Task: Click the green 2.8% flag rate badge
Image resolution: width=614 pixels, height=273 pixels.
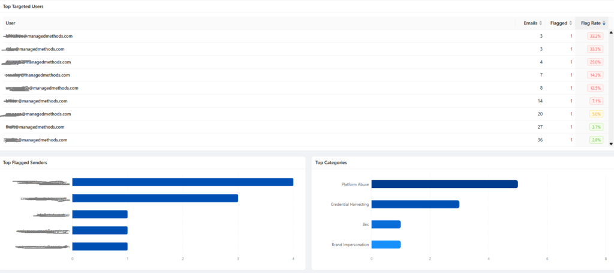Action: pyautogui.click(x=597, y=140)
